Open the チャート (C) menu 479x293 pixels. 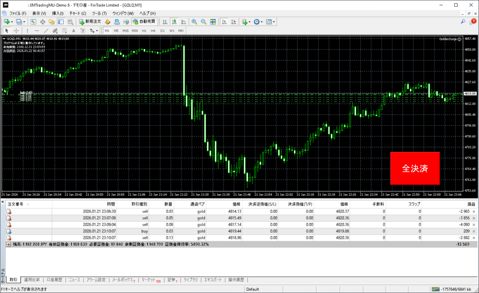click(78, 13)
